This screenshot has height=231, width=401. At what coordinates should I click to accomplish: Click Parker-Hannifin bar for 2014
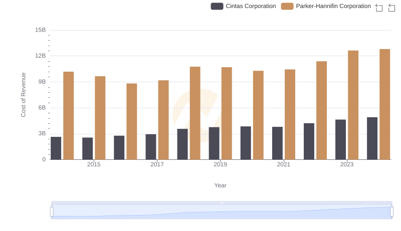coord(68,115)
